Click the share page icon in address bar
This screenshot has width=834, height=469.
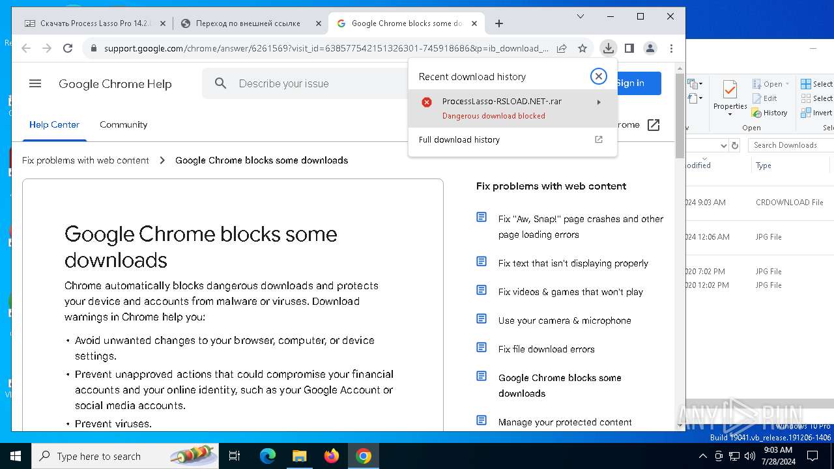pyautogui.click(x=562, y=48)
